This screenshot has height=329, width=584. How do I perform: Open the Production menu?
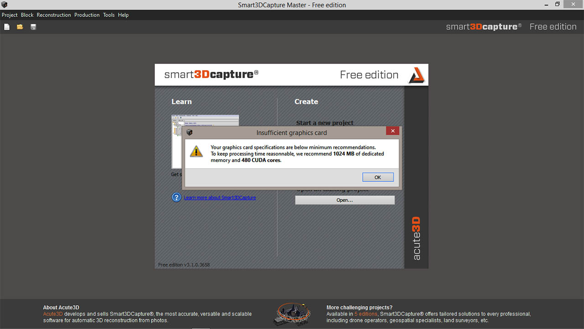87,15
